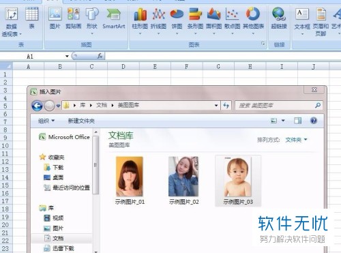Click 文档 in the address breadcrumb
This screenshot has height=253, width=341.
102,105
